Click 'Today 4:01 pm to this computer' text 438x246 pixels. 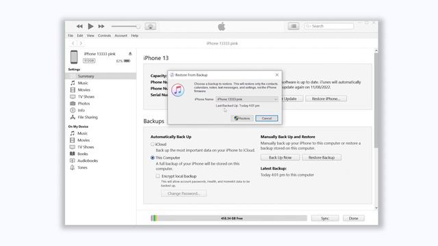[x=287, y=175]
